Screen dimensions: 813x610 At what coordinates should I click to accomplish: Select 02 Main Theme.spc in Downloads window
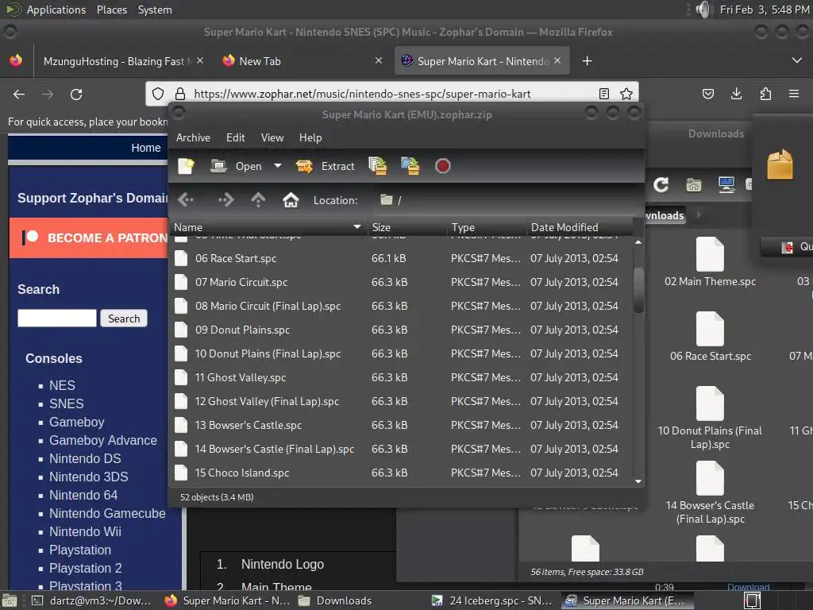pos(710,262)
